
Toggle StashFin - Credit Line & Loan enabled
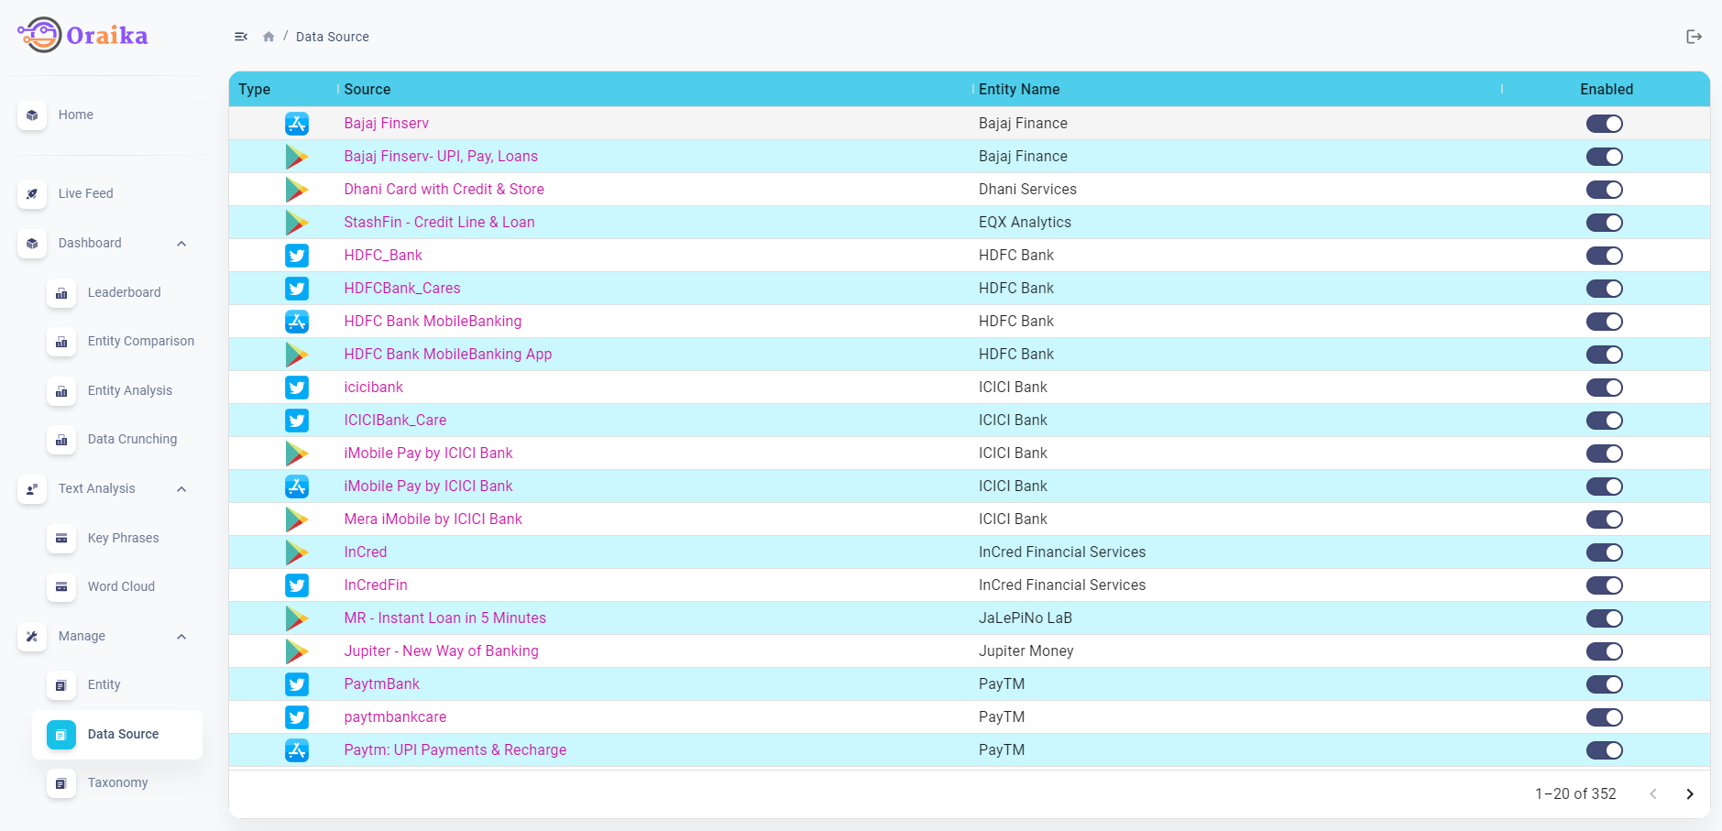click(x=1605, y=223)
